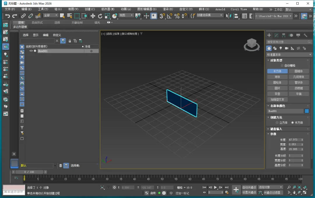Open the 修改器(M) menu
The height and width of the screenshot is (198, 315).
(x=108, y=9)
